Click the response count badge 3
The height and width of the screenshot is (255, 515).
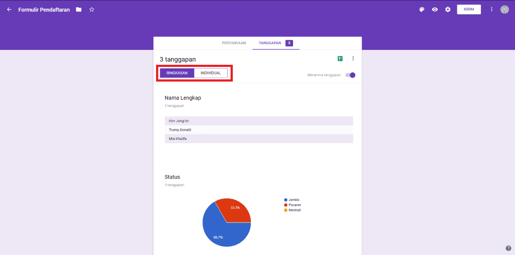point(289,43)
